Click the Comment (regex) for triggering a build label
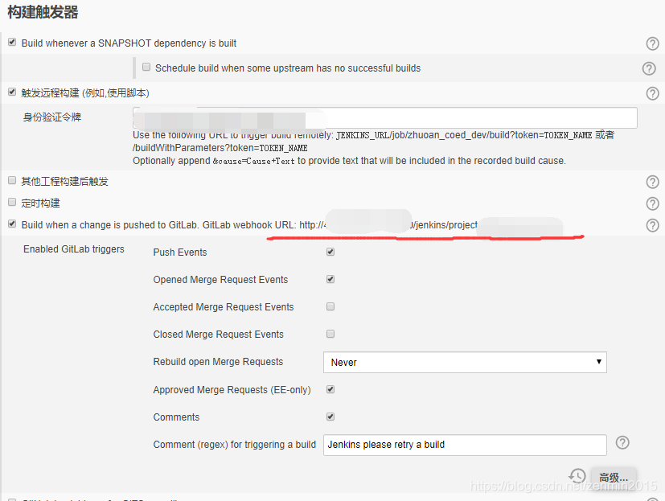Screen dimensions: 665x501 [x=235, y=445]
